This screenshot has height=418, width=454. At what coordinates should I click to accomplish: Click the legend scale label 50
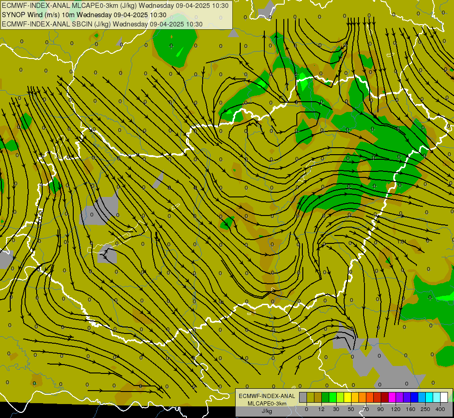click(351, 409)
